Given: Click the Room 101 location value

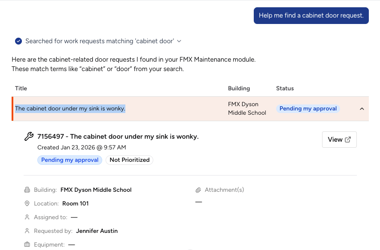Looking at the screenshot, I should (75, 203).
